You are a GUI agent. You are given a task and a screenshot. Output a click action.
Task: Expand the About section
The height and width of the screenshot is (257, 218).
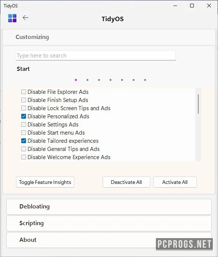109,240
